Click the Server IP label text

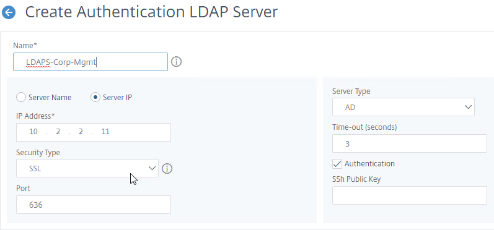[118, 98]
